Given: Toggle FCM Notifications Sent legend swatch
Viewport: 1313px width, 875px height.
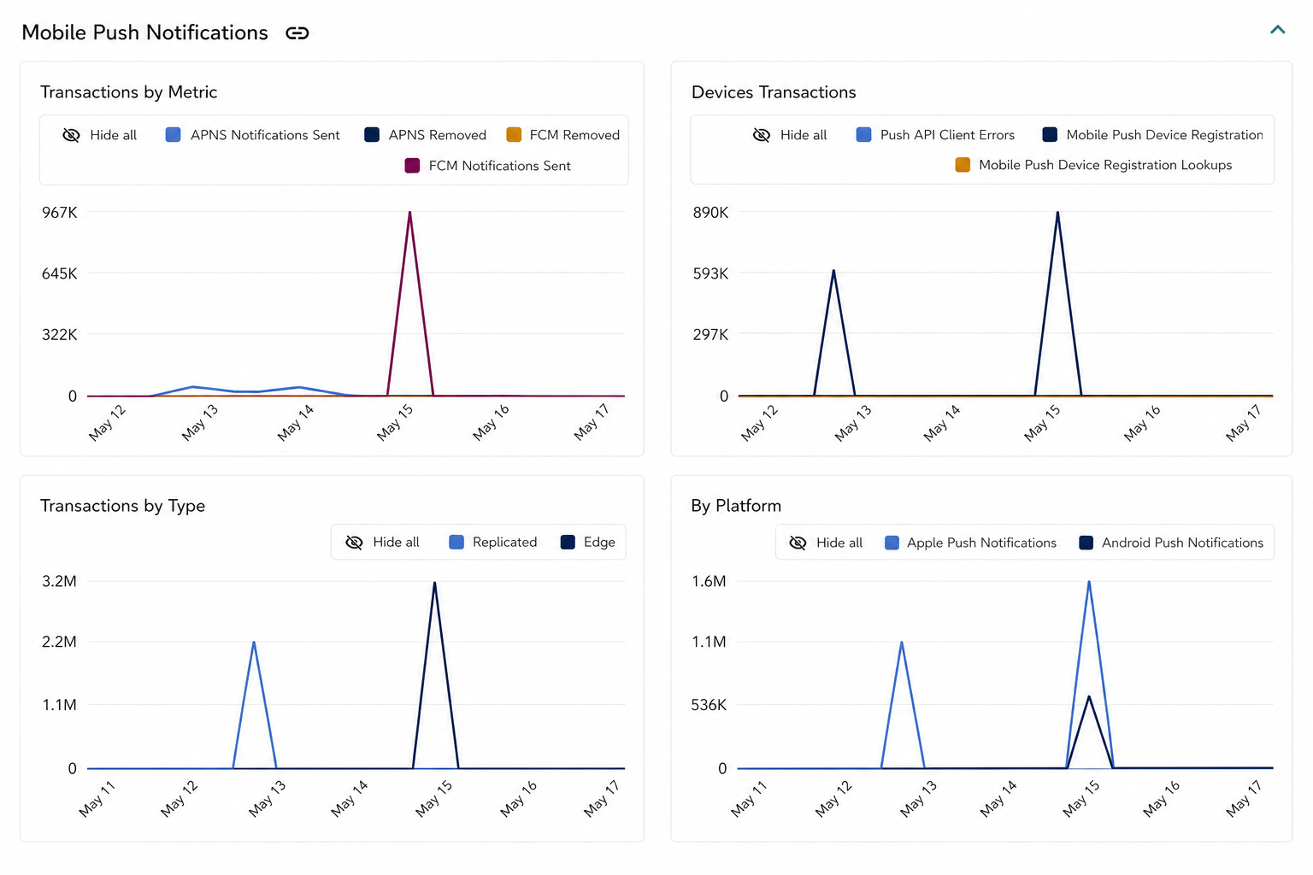Looking at the screenshot, I should 412,166.
